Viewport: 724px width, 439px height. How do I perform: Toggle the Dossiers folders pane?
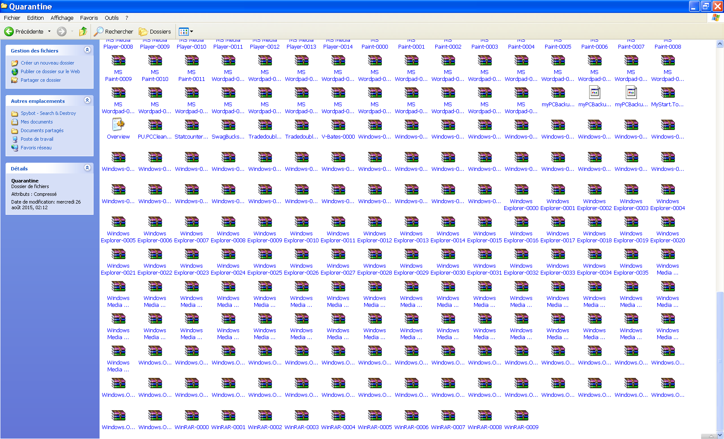tap(155, 31)
